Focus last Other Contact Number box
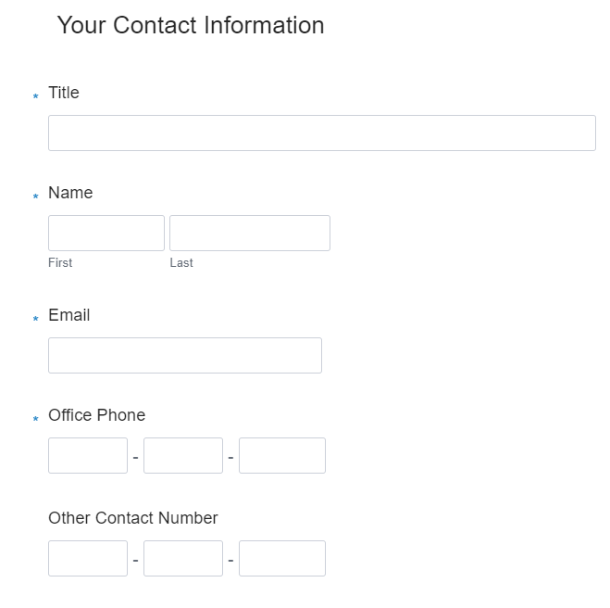The width and height of the screenshot is (610, 608). click(282, 558)
